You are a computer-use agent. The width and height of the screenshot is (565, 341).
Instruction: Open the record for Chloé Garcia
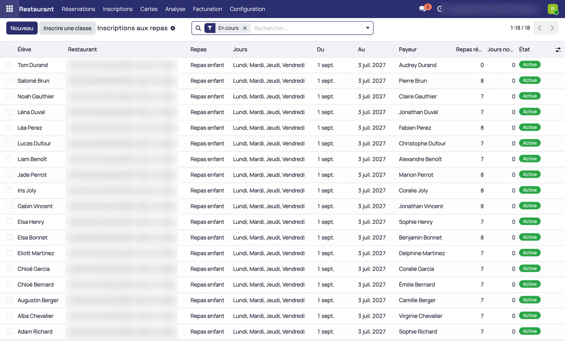point(34,269)
